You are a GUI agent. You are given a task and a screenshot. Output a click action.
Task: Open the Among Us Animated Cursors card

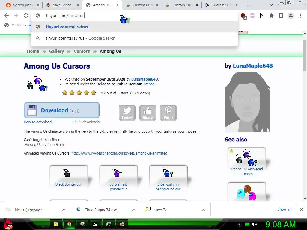coord(247,162)
